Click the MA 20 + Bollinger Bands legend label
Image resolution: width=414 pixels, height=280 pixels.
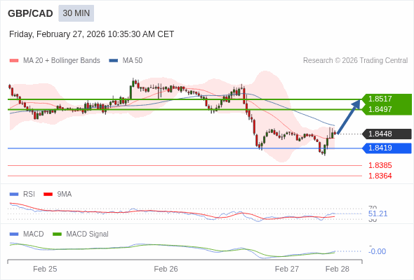(x=62, y=61)
